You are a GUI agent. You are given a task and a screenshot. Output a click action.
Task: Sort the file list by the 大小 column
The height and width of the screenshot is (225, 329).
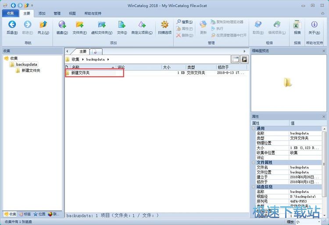[x=174, y=67]
